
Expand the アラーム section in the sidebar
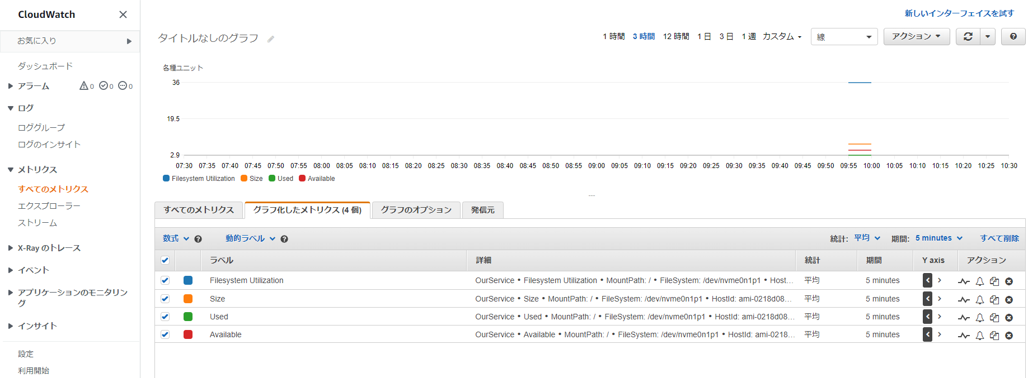(x=11, y=86)
